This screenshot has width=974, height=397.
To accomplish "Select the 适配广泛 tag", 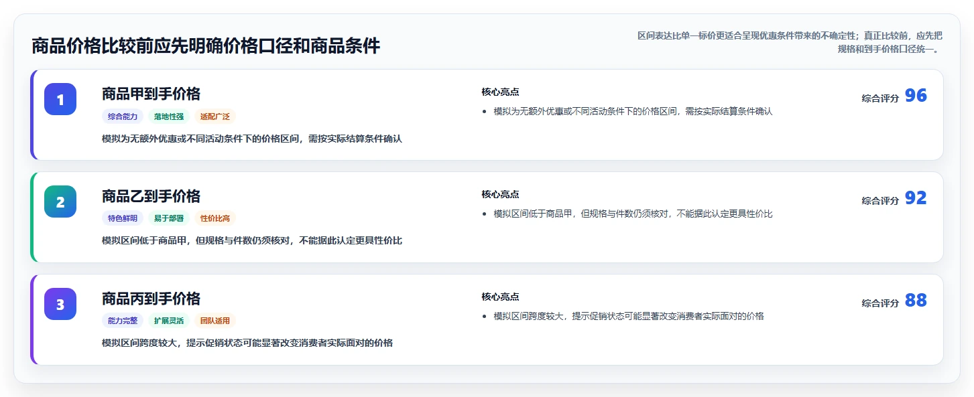I will pyautogui.click(x=215, y=116).
